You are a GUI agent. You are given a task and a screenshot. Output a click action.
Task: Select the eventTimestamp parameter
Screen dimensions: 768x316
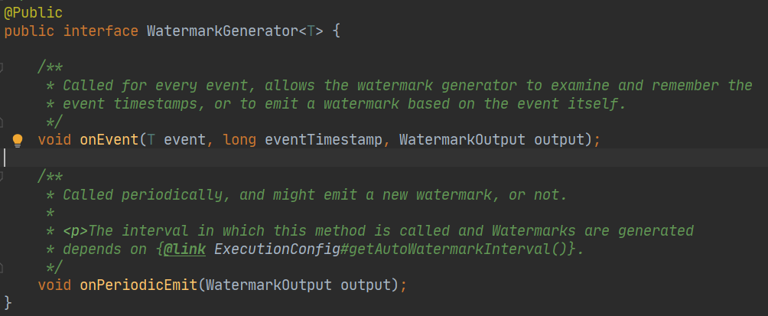[324, 140]
